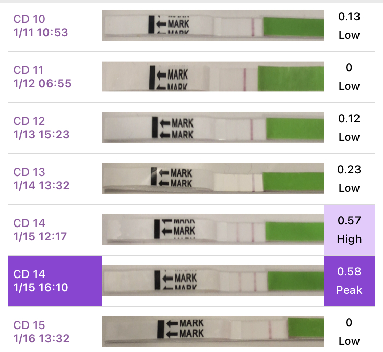The height and width of the screenshot is (352, 383).
Task: Select the CD 11 date label
Action: (x=41, y=77)
